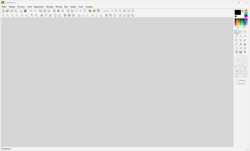Select the Magic Wand tool

coord(241,36)
